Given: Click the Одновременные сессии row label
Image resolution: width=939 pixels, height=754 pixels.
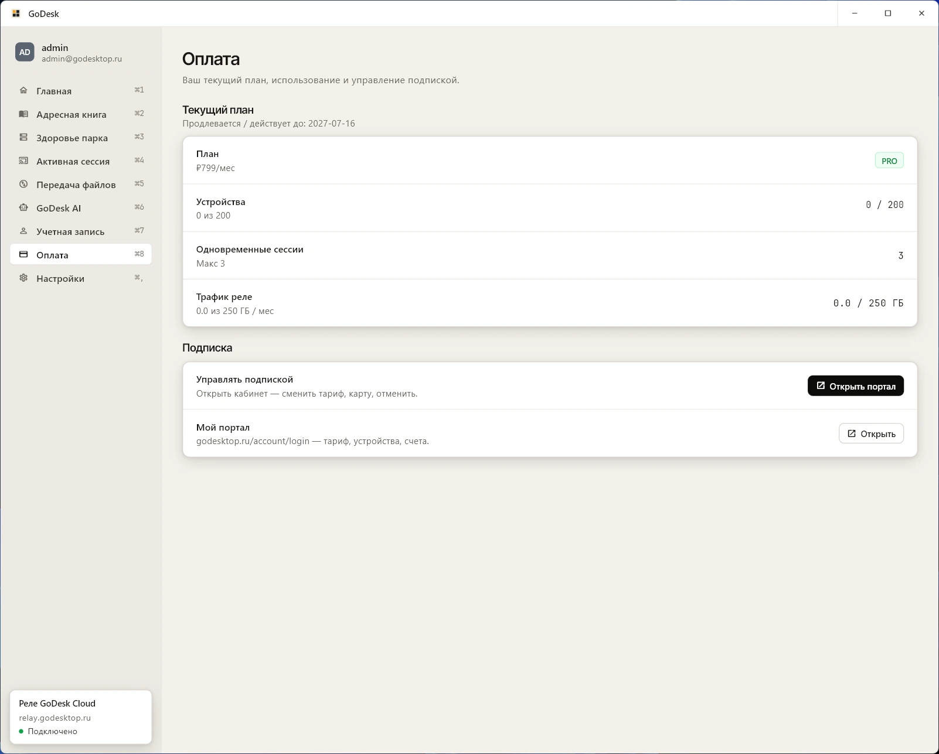Looking at the screenshot, I should [250, 249].
